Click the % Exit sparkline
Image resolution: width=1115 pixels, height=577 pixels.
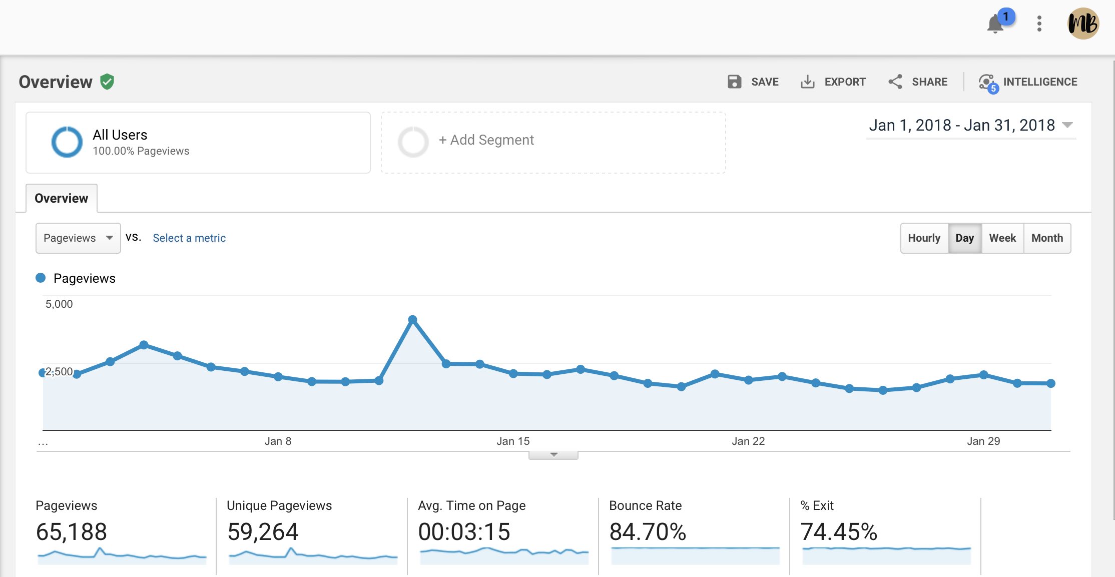(x=887, y=555)
